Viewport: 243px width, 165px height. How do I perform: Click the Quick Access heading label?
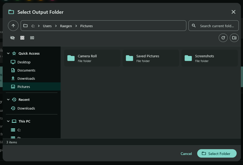click(29, 53)
